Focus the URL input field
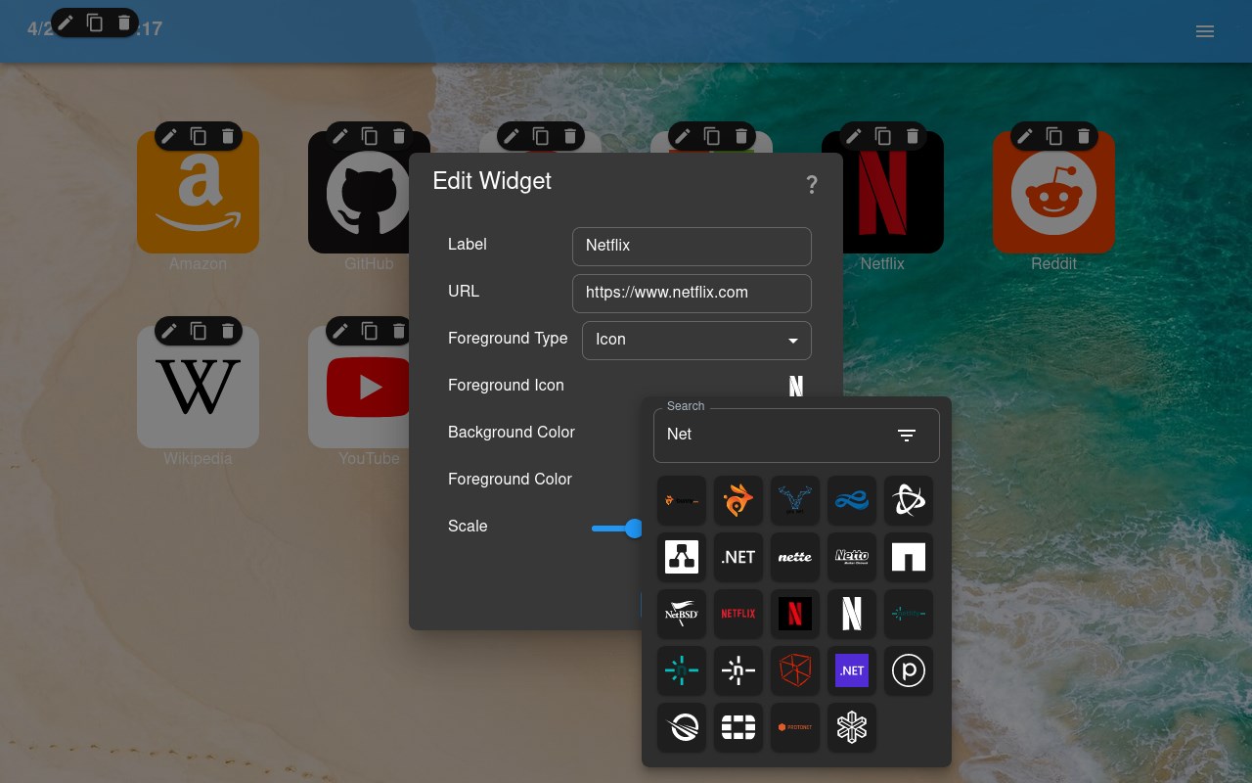This screenshot has width=1252, height=783. tap(692, 293)
